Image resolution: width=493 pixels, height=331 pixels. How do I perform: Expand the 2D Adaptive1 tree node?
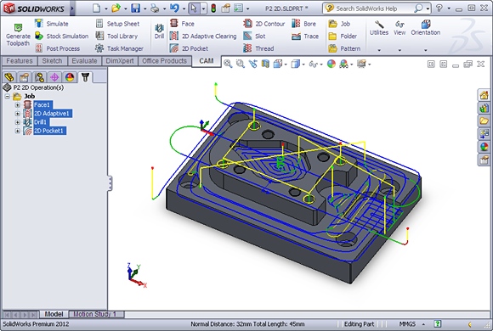pos(18,114)
